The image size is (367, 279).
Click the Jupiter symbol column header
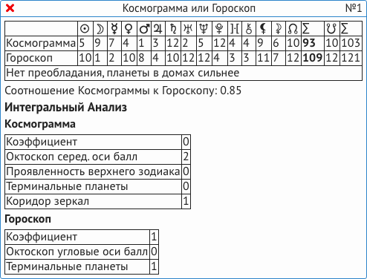coord(158,29)
